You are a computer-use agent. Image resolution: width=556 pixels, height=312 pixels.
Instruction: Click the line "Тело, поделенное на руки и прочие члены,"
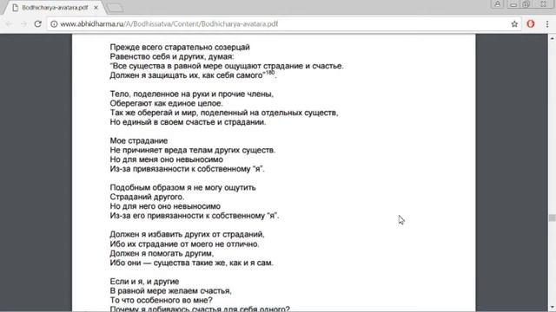[x=192, y=94]
